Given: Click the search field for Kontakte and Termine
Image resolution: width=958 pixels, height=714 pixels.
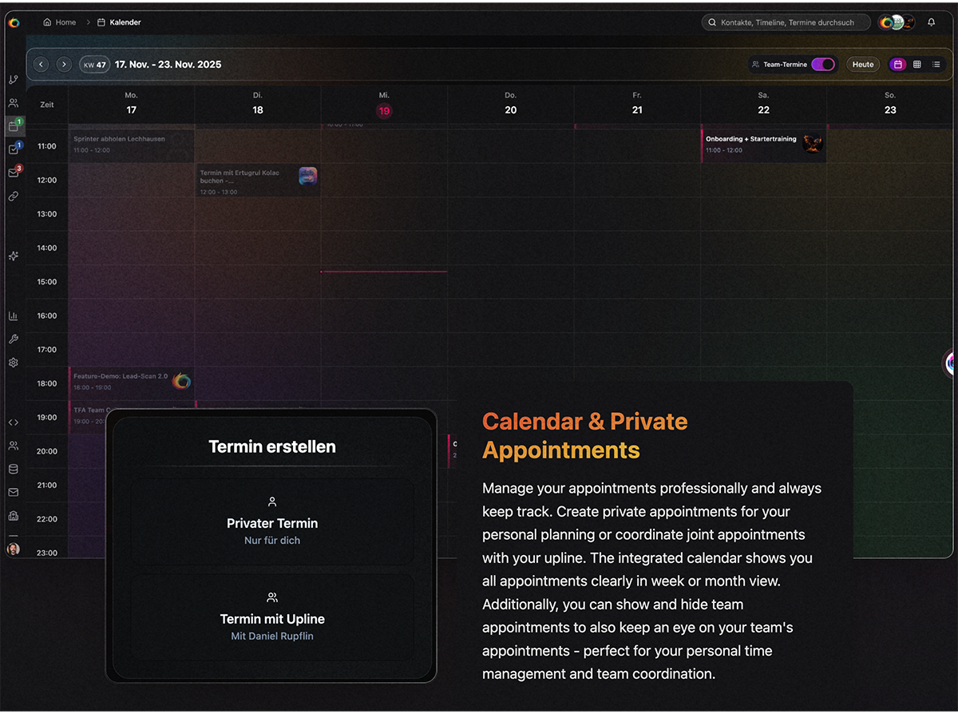Looking at the screenshot, I should [786, 22].
